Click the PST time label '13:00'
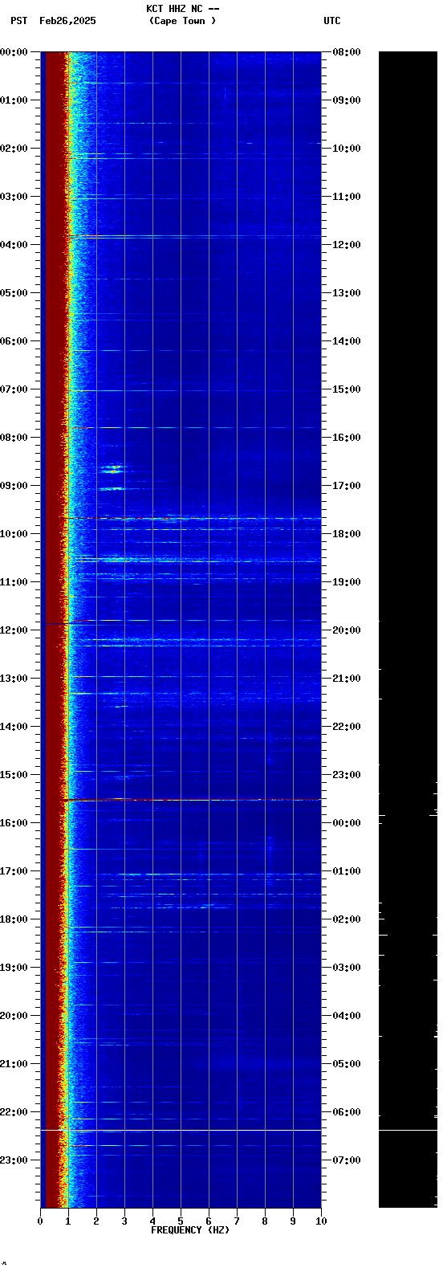Image resolution: width=443 pixels, height=1272 pixels. 14,679
